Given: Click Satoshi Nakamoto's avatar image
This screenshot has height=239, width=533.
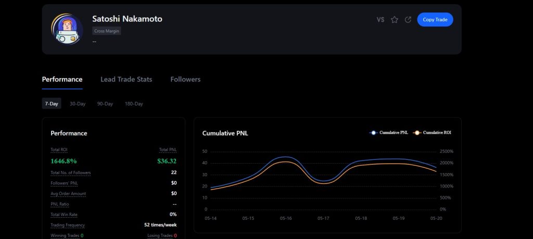Looking at the screenshot, I should [x=67, y=29].
